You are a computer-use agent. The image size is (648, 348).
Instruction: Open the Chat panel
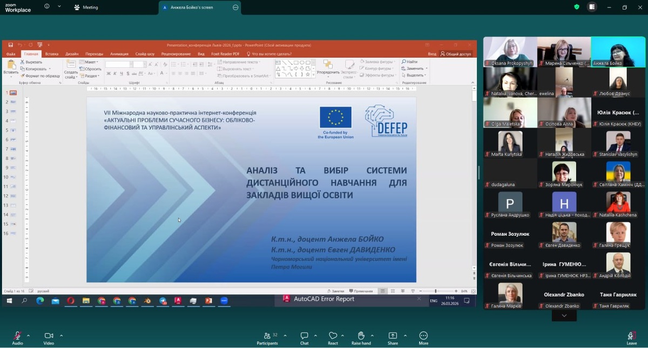point(305,337)
